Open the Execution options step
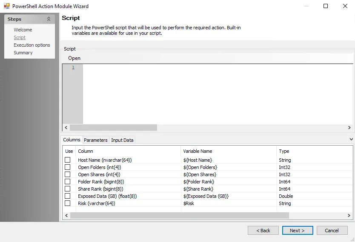Viewport: 355px width, 242px height. 31,45
